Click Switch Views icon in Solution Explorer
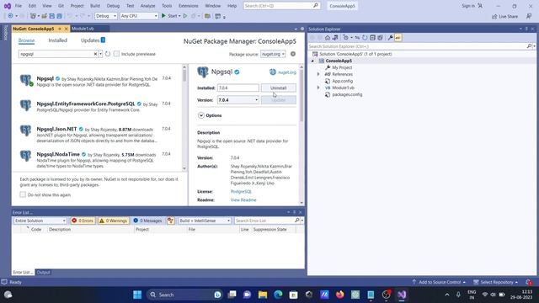 (x=335, y=38)
